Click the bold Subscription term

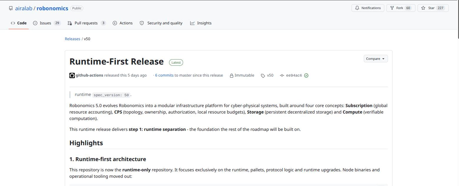359,105
